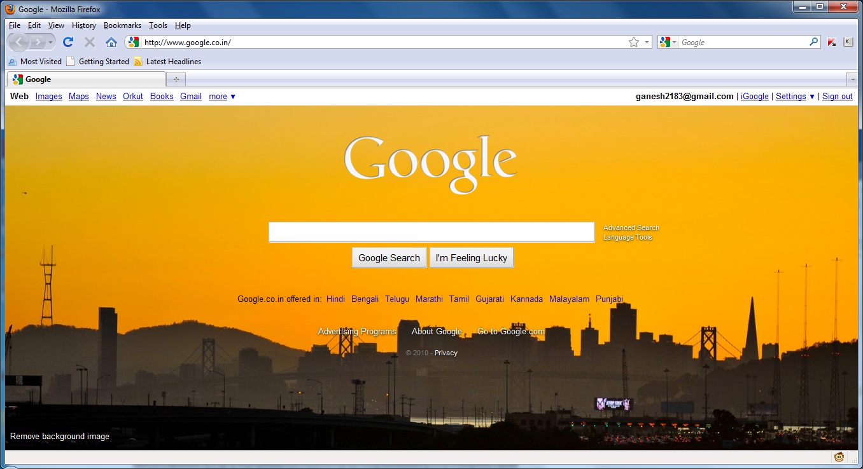
Task: Open the History menu
Action: tap(84, 25)
